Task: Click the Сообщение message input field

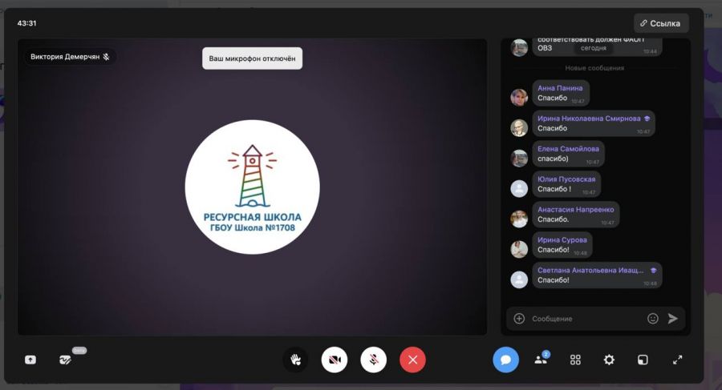Action: tap(586, 319)
